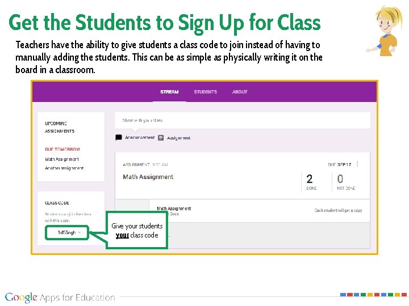
Task: Select the class code 1d55ogh text
Action: 65,232
